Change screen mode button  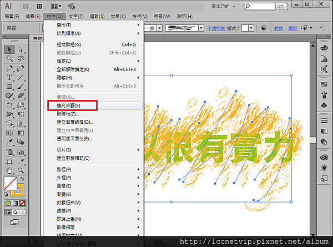(x=14, y=222)
